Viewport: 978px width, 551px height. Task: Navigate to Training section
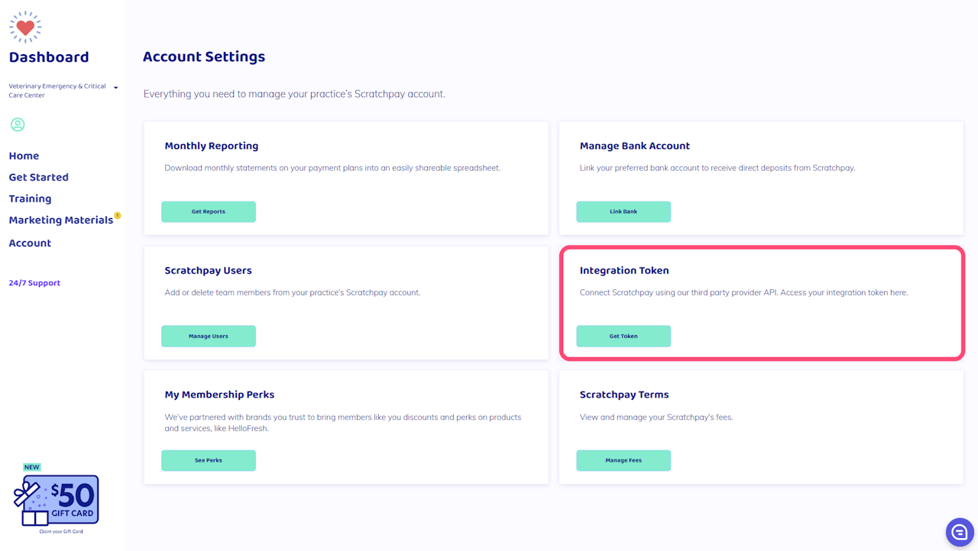30,198
